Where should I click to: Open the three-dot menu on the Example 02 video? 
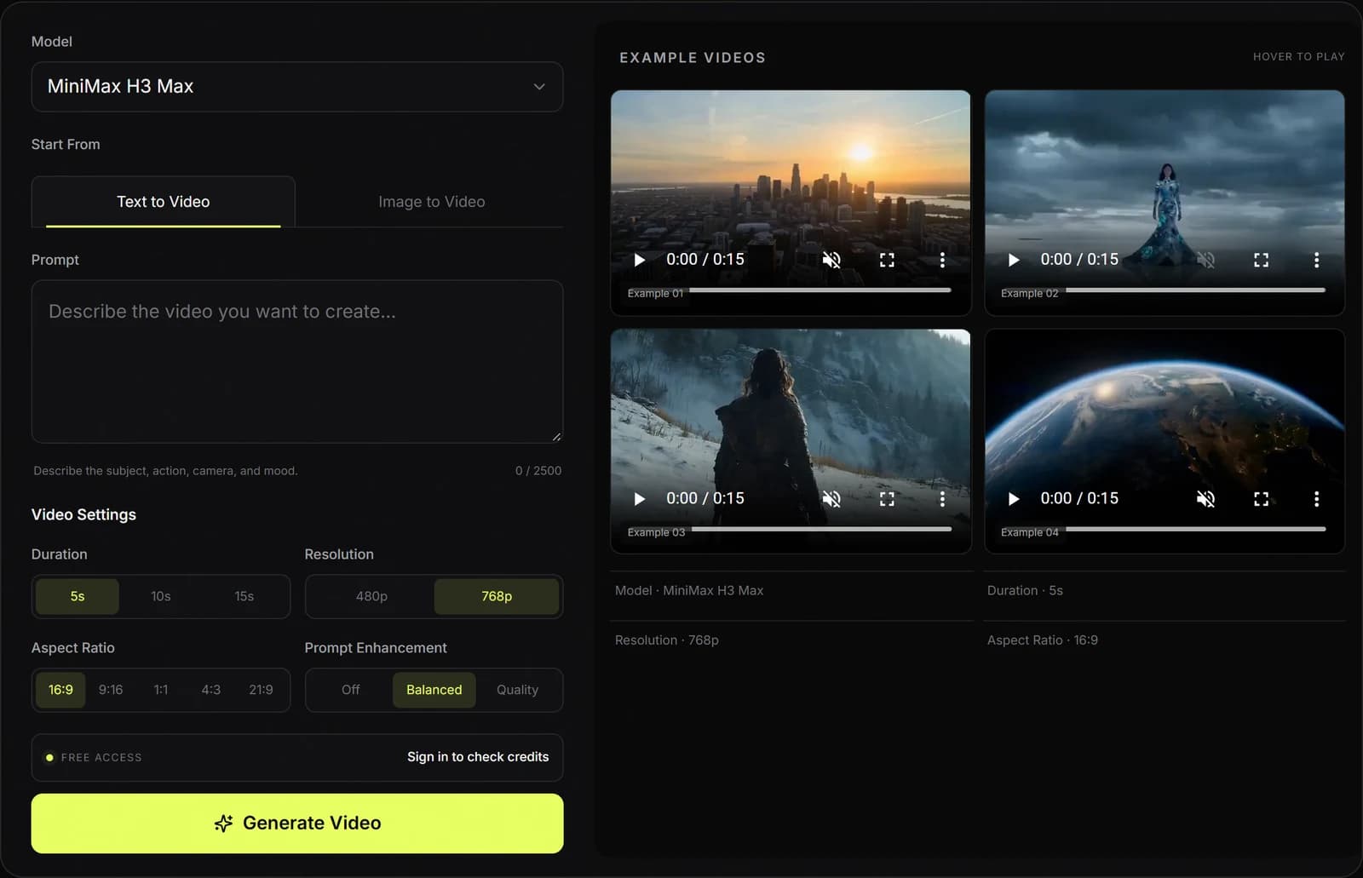point(1316,260)
